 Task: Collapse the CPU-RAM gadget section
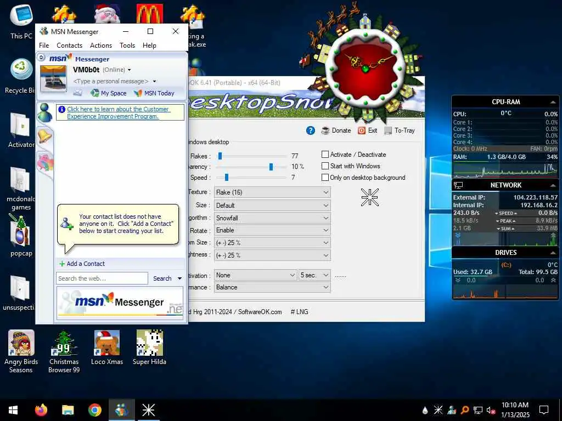click(x=552, y=102)
